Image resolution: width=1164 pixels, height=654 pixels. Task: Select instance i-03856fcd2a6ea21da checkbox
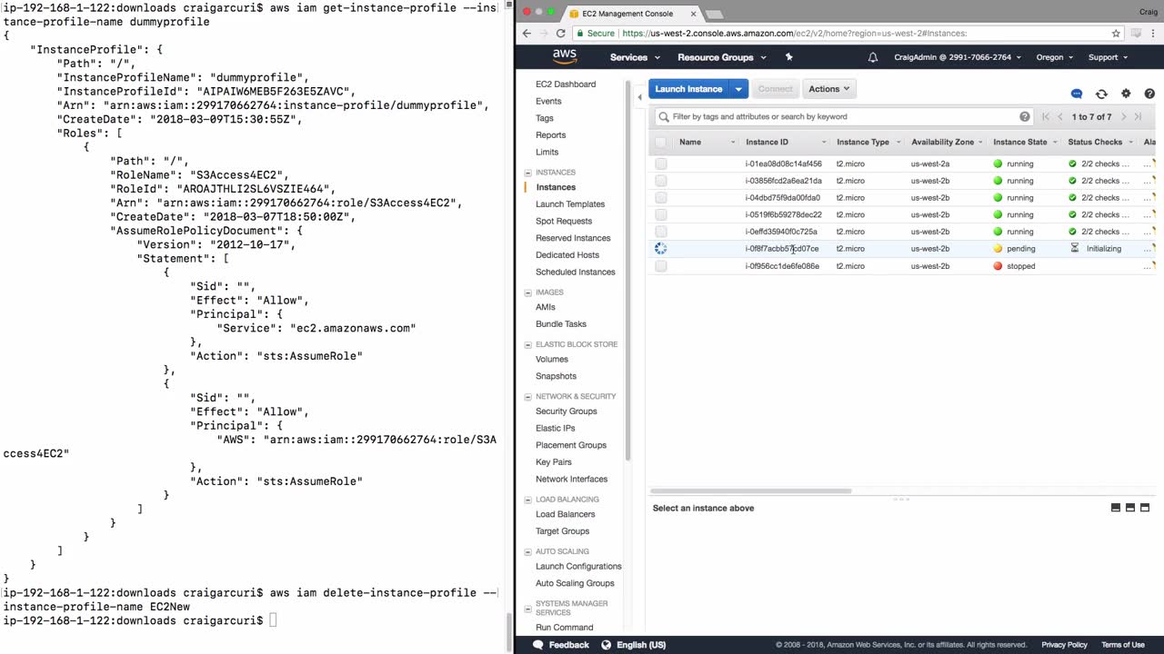661,181
